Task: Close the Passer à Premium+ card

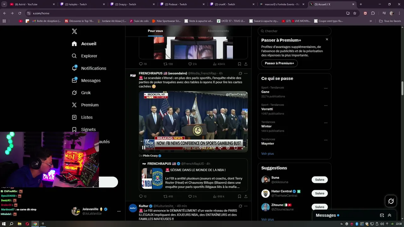Action: [327, 39]
